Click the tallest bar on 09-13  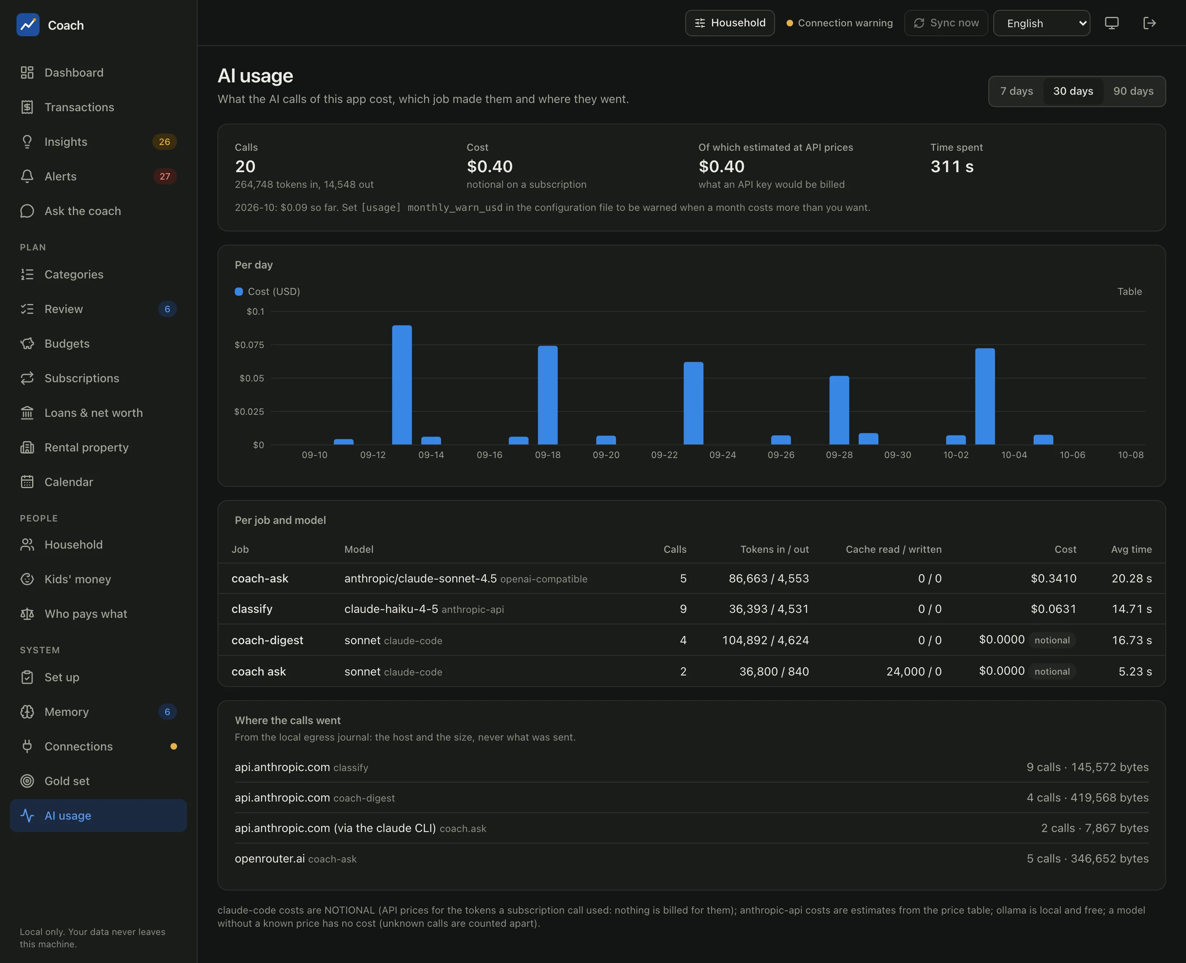(x=402, y=385)
